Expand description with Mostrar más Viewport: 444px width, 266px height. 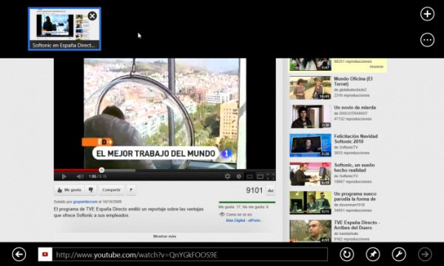point(164,236)
